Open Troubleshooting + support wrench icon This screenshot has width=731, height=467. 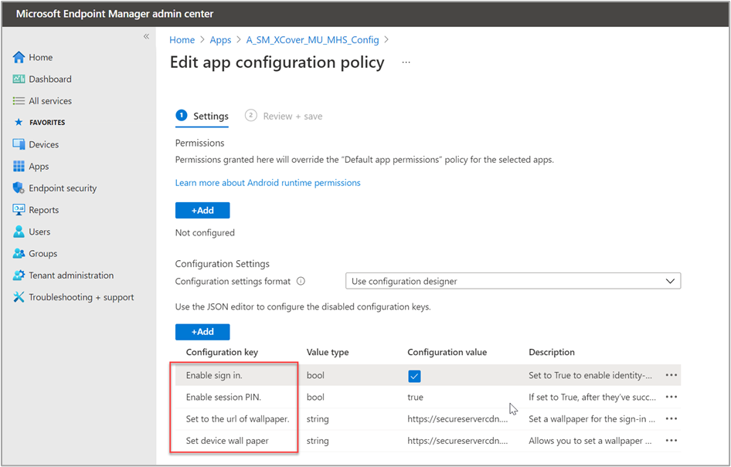[x=19, y=297]
